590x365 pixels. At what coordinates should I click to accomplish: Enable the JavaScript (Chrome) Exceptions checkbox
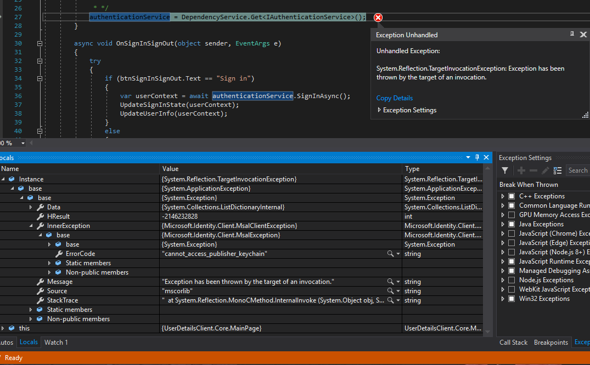(x=512, y=233)
